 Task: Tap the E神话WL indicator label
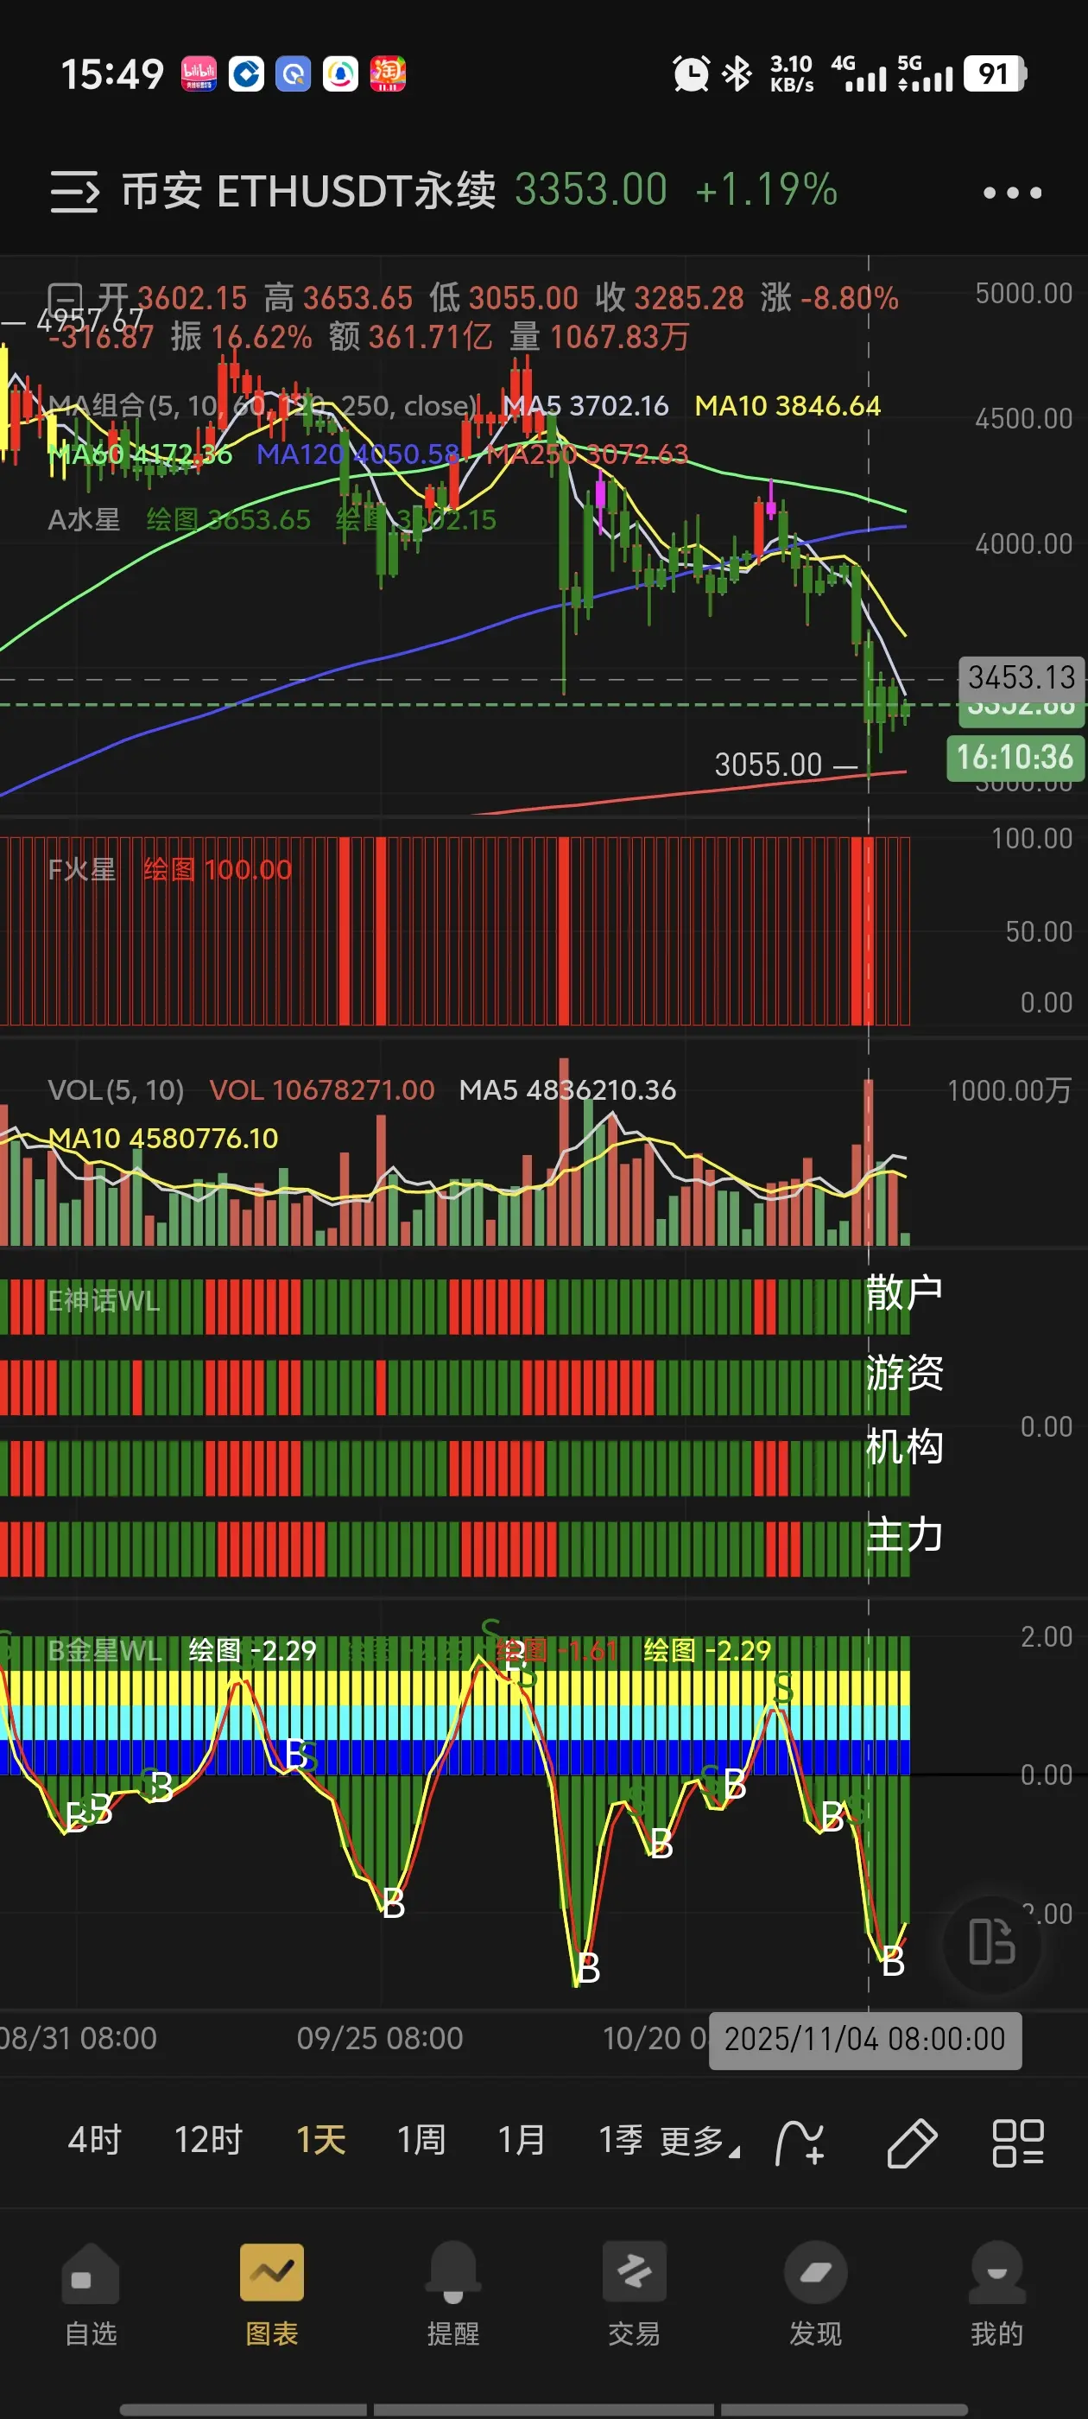coord(104,1300)
